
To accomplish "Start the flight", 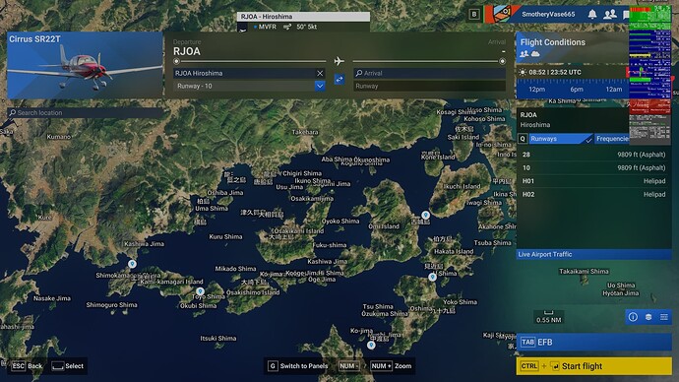I will pos(593,366).
